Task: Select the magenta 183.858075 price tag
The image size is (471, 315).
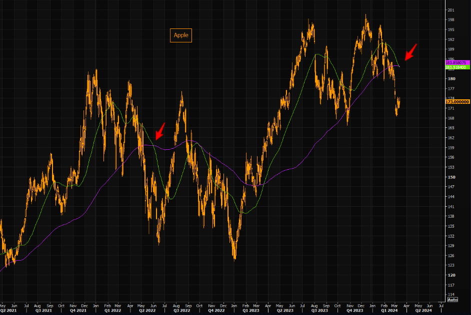Action: (x=456, y=62)
